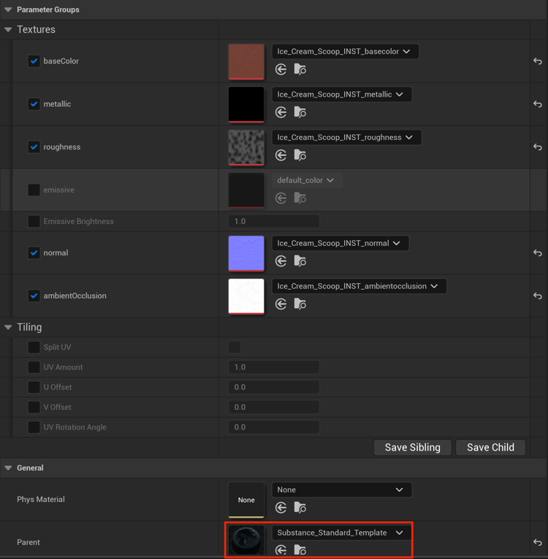Click the roughness texture thumbnail

tap(246, 147)
